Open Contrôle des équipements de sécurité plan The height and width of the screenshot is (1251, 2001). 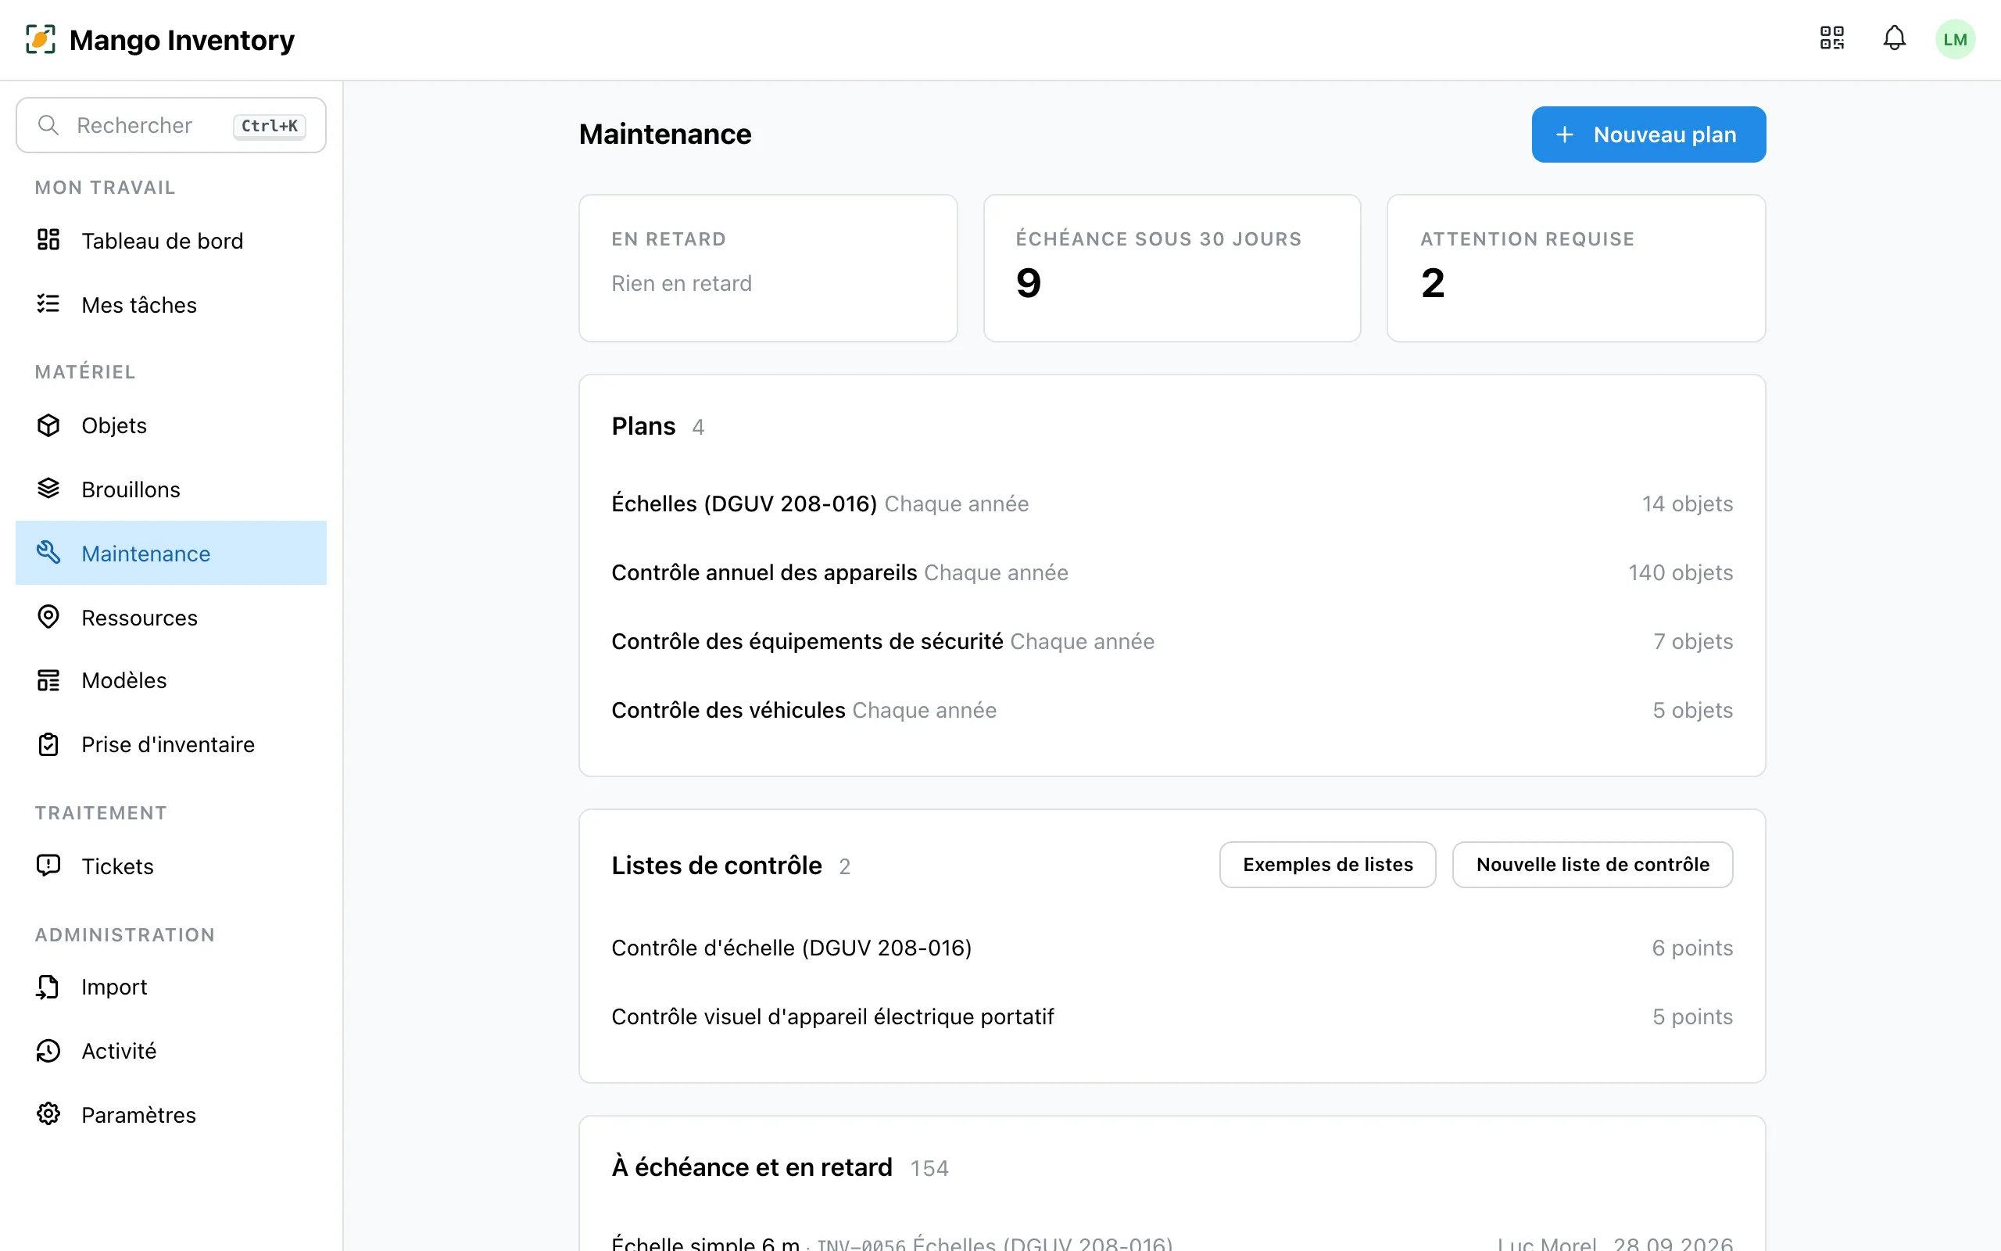pyautogui.click(x=1172, y=641)
